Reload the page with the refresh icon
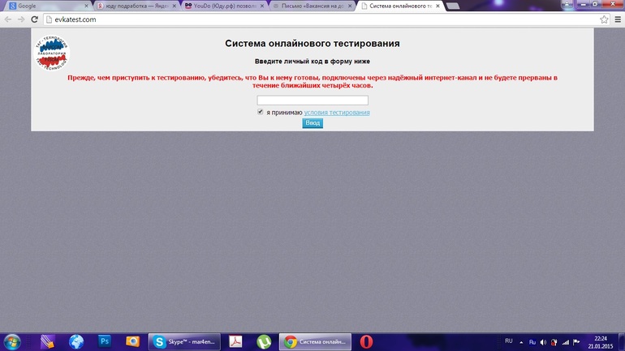625x351 pixels. coord(35,19)
